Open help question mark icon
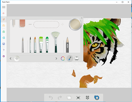Viewport: 132px width, 102px height. [4, 50]
